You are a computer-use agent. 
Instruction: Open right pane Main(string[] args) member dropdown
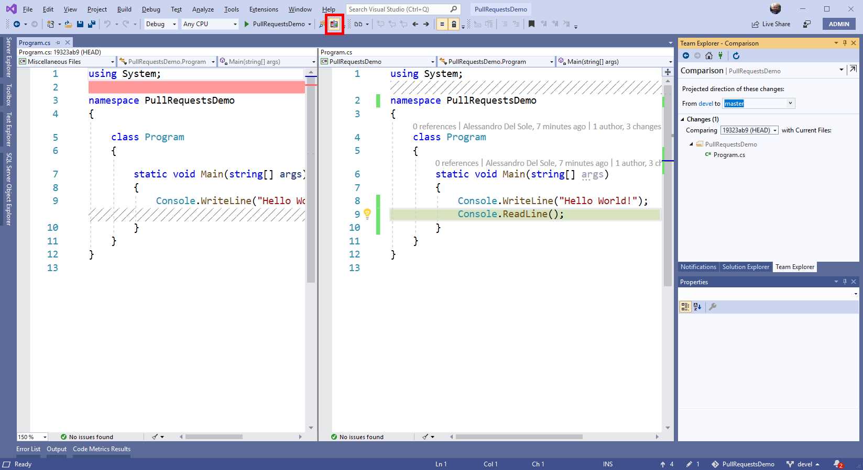pos(615,62)
